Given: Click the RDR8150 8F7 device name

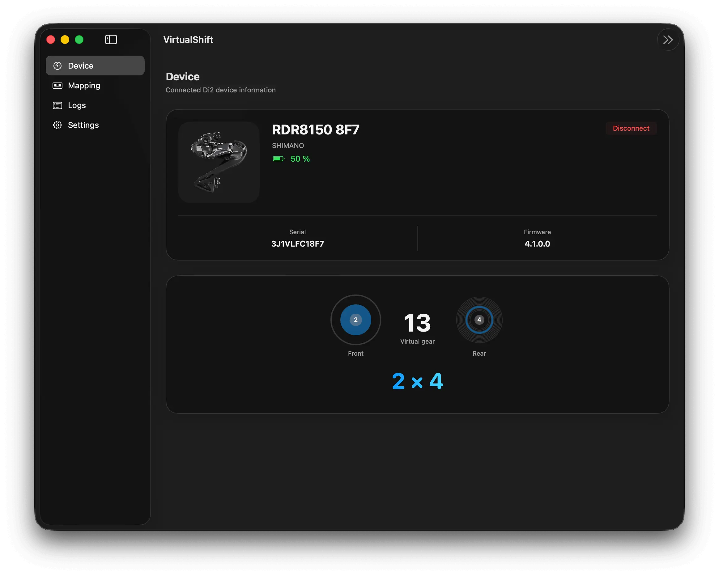Looking at the screenshot, I should coord(315,130).
